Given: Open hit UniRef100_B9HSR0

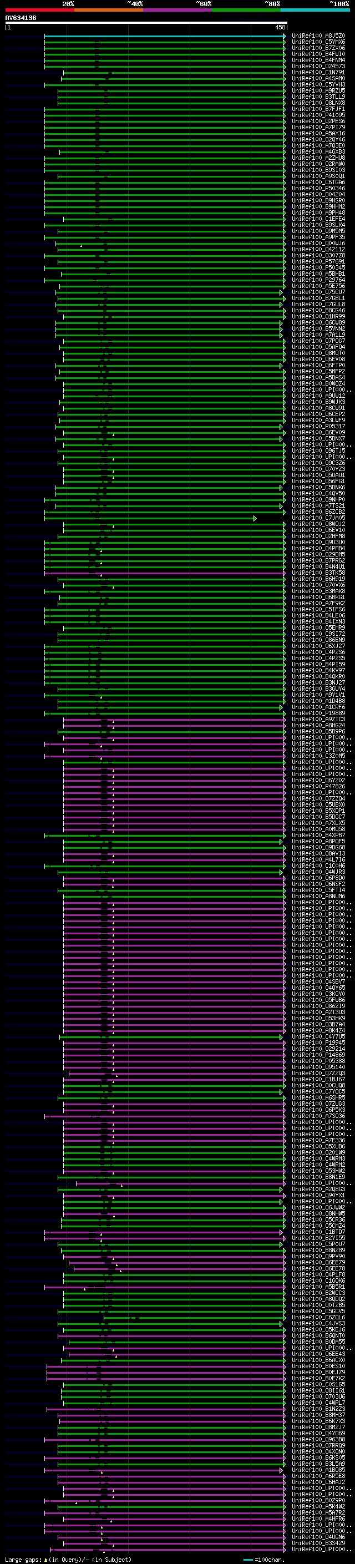Looking at the screenshot, I should (318, 200).
